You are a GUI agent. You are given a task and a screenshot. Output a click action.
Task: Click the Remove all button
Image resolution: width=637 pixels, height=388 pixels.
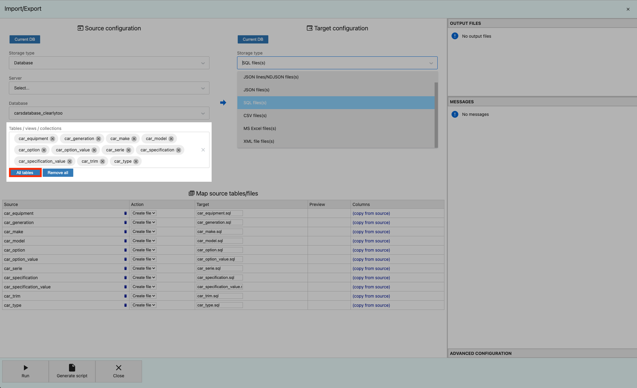pyautogui.click(x=58, y=173)
